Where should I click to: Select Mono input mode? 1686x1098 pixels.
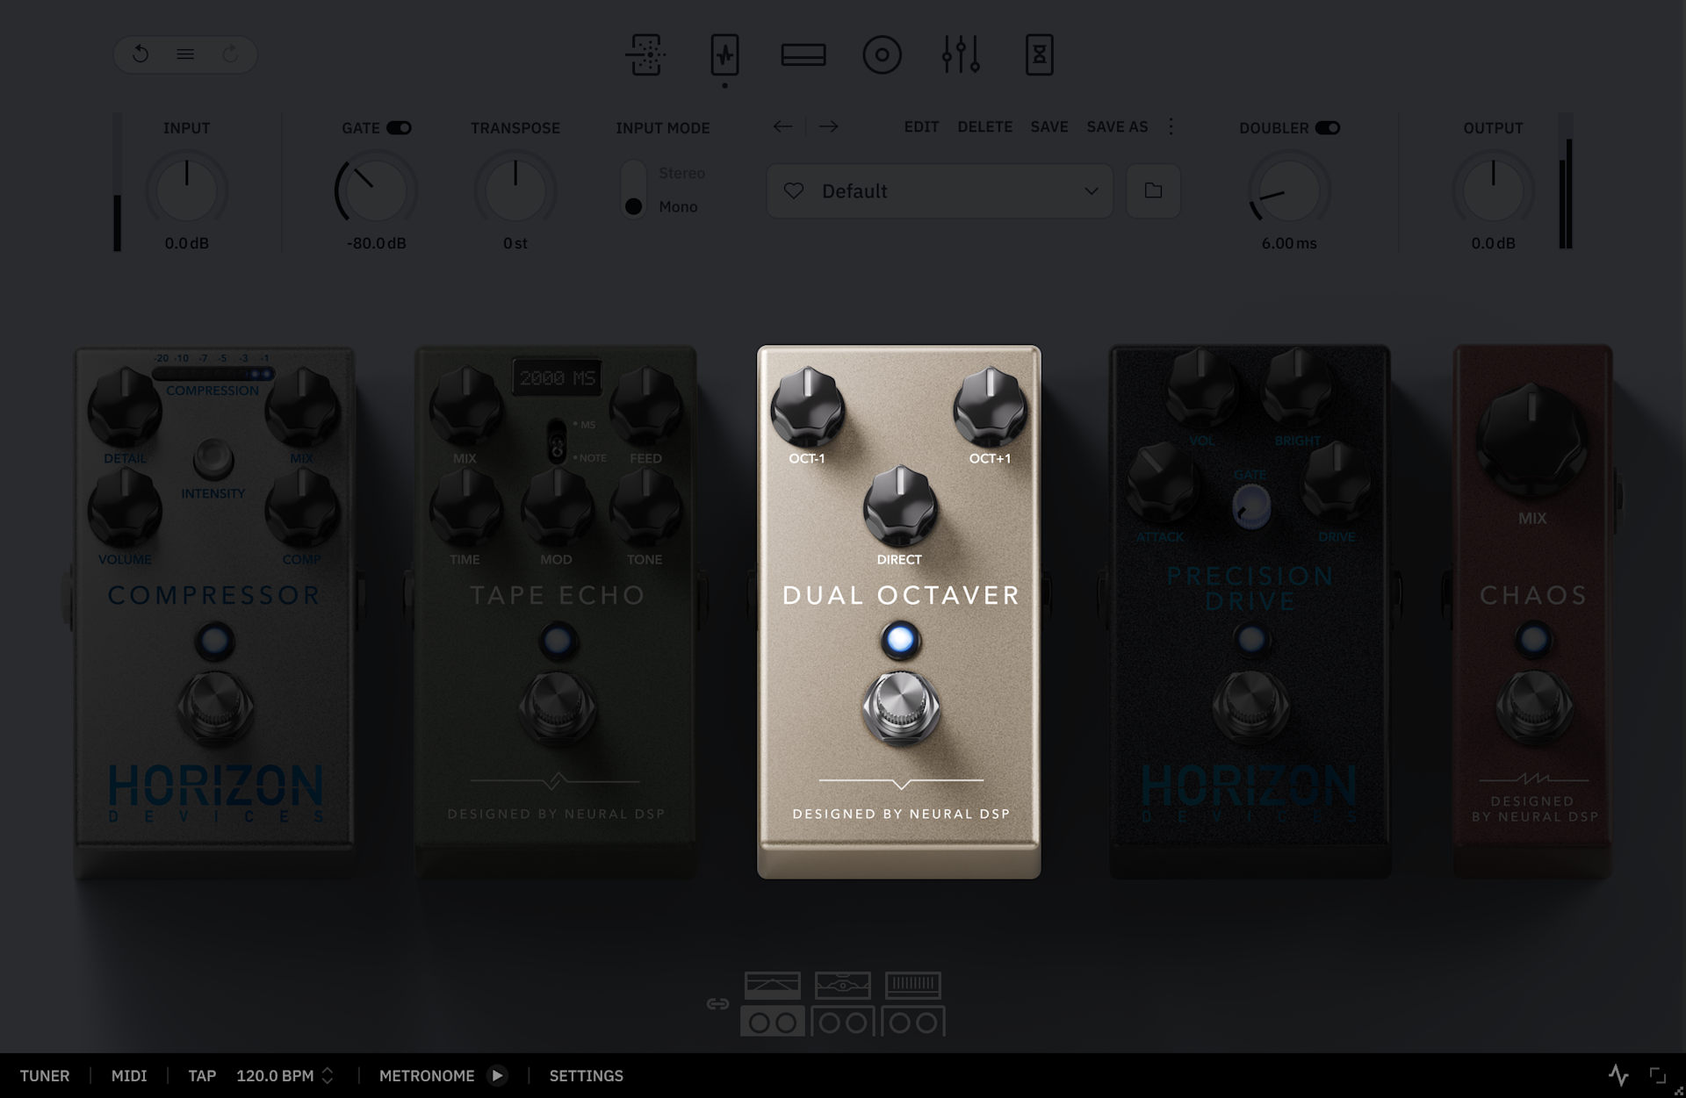(678, 206)
